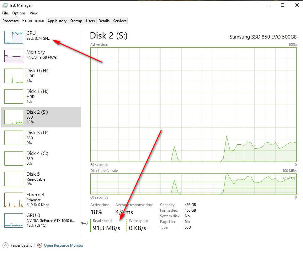
Task: Click the GPU 0 mini graph
Action: (14, 220)
